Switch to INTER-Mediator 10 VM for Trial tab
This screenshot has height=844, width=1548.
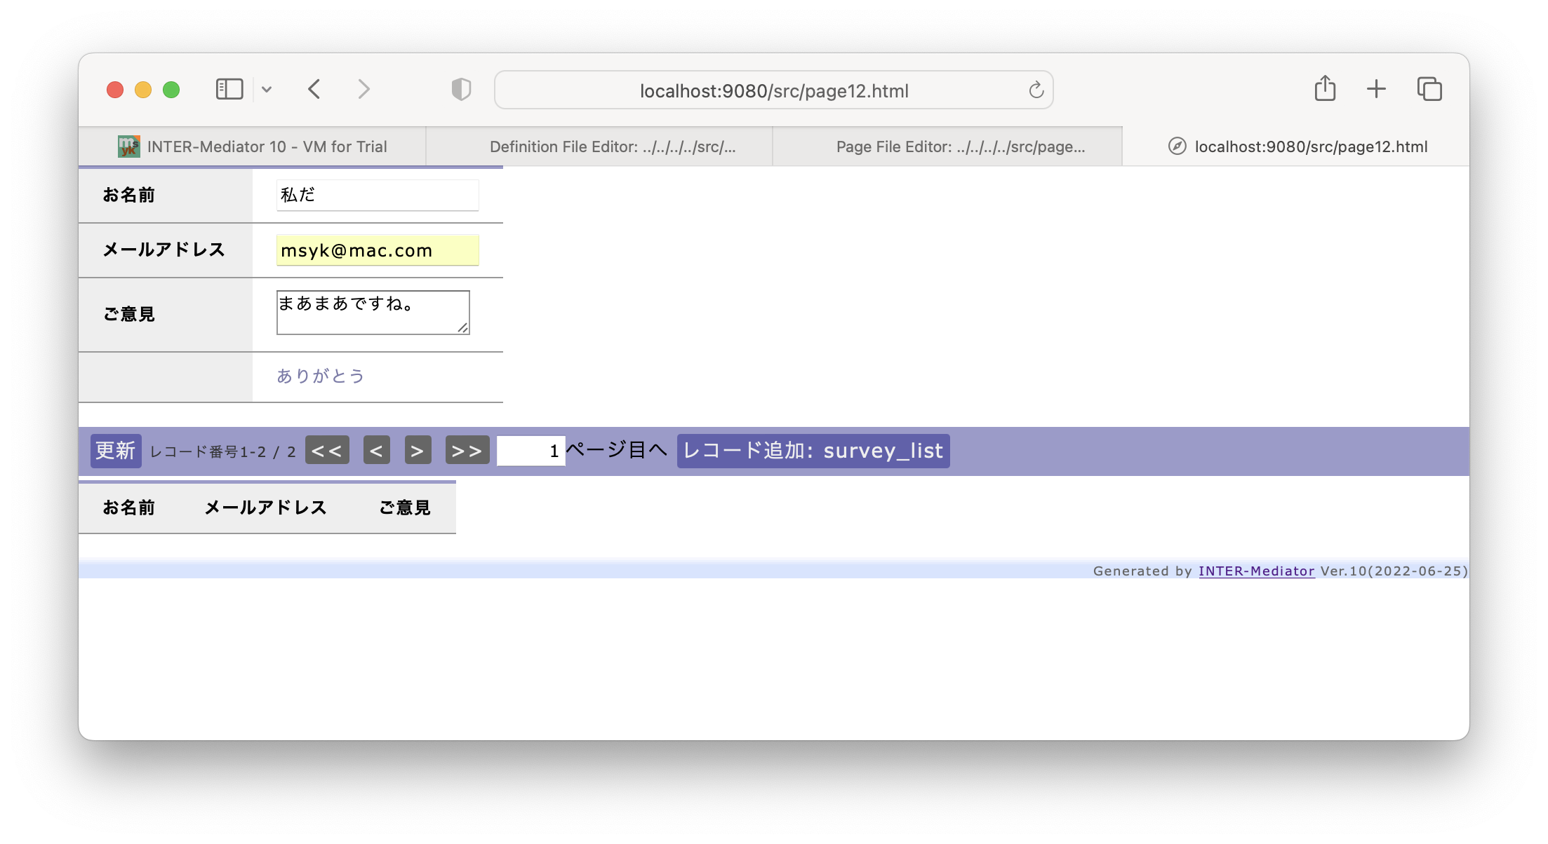tap(253, 147)
